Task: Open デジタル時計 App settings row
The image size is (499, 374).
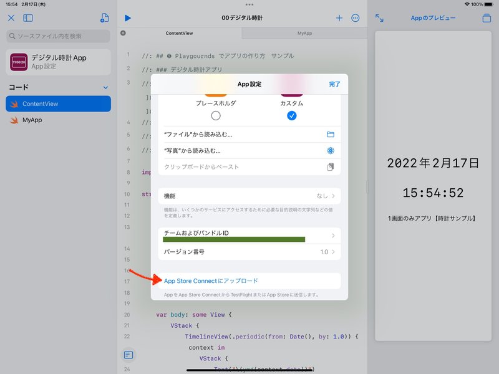Action: [58, 62]
